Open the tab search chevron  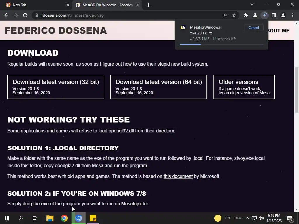252,4
